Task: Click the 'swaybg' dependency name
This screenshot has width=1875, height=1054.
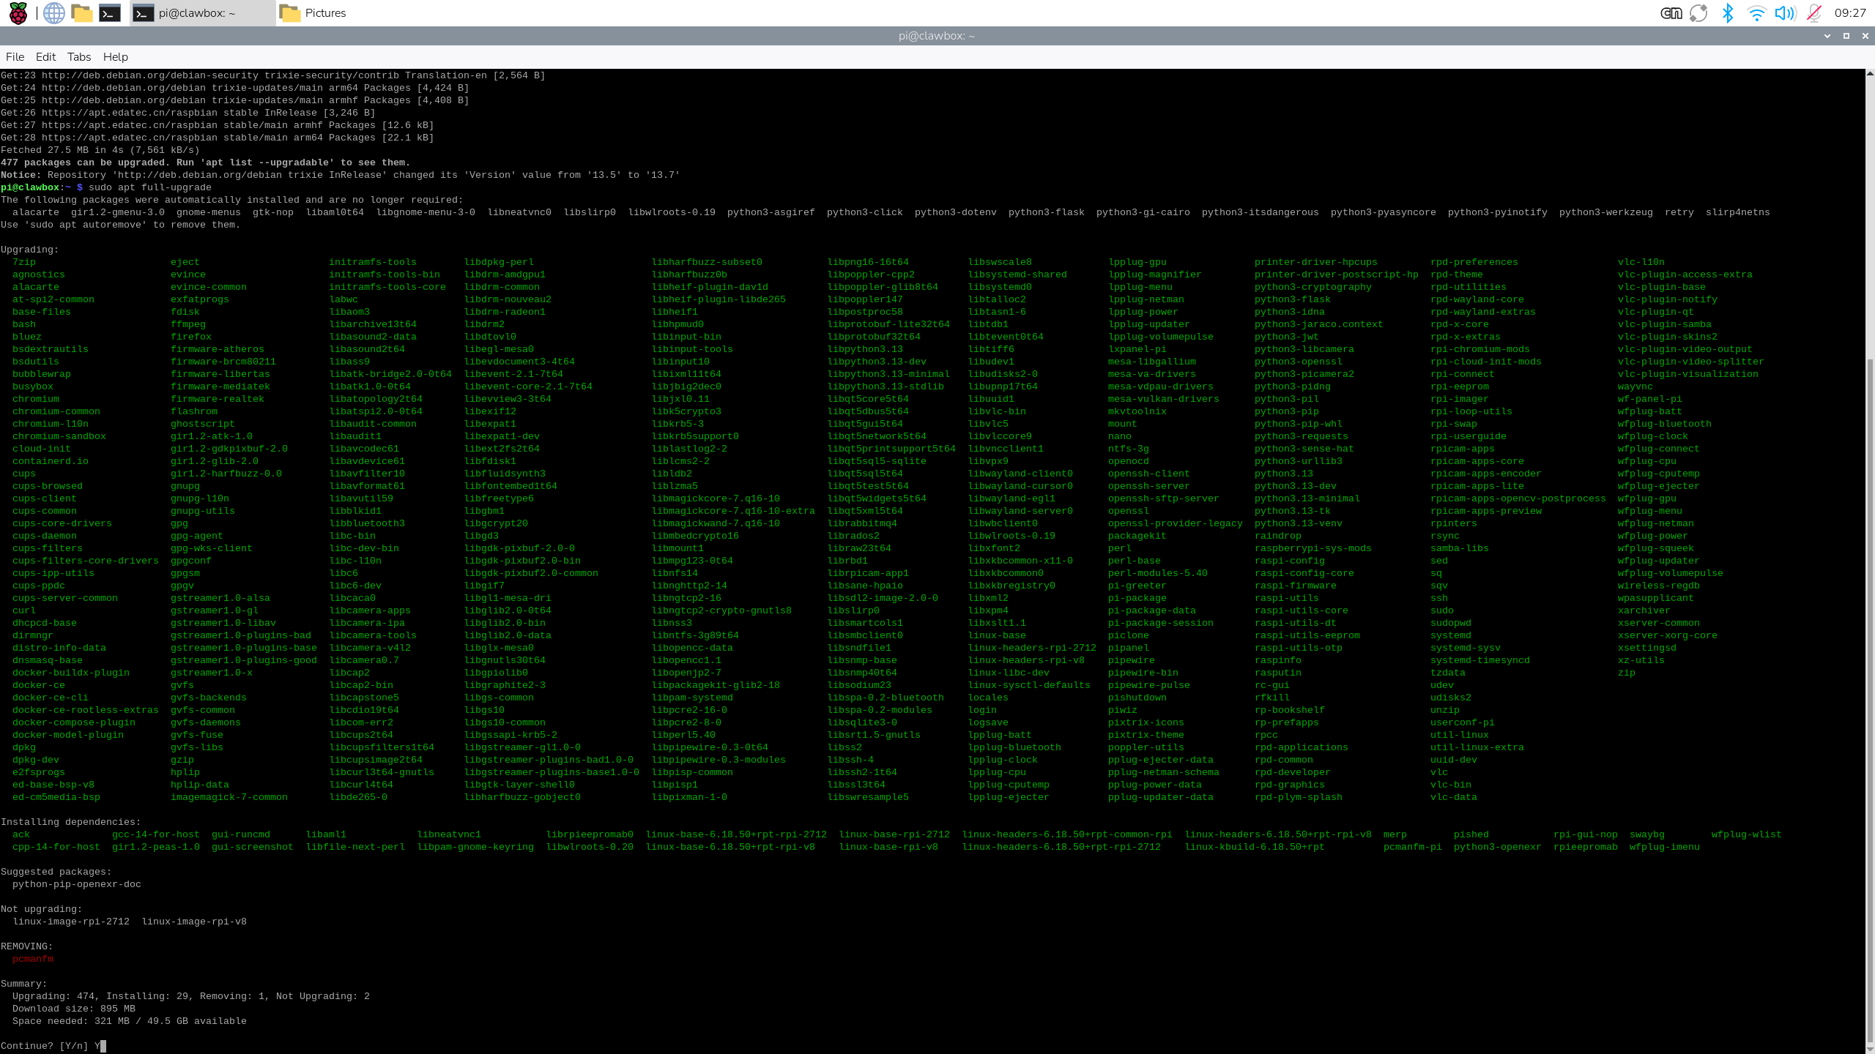Action: [1647, 834]
